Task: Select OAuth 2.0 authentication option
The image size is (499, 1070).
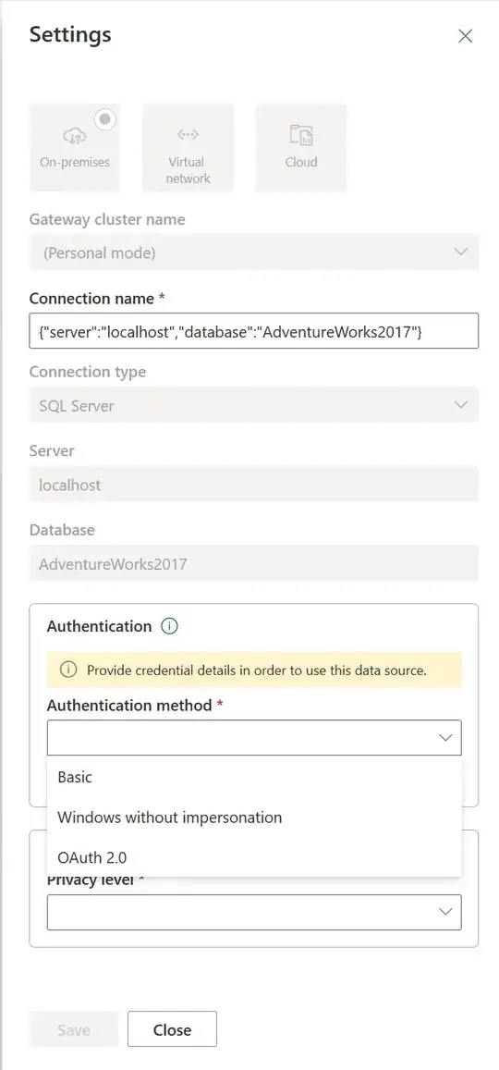Action: pyautogui.click(x=254, y=858)
